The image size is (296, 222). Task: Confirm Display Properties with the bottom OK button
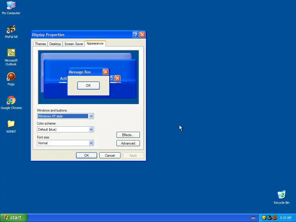coord(86,155)
